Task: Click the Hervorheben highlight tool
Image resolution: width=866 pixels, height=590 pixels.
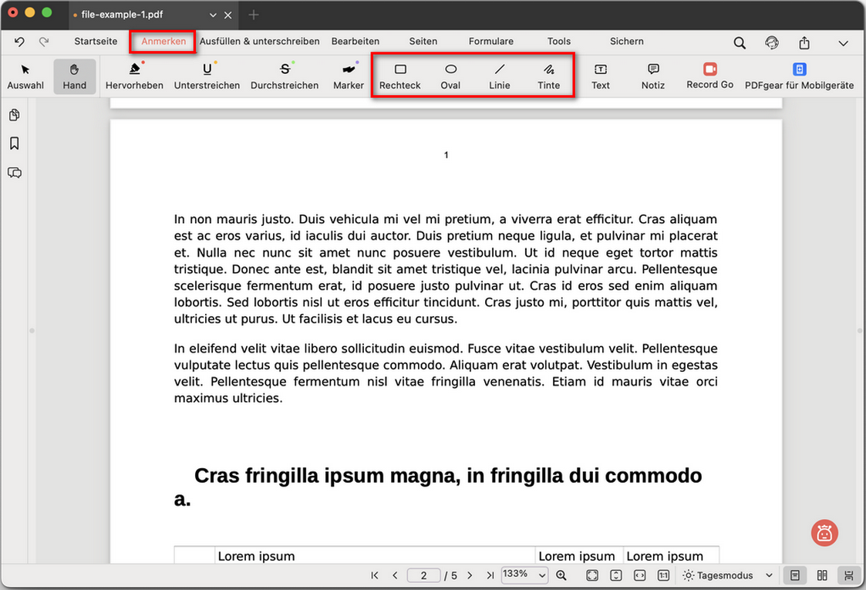Action: pyautogui.click(x=134, y=76)
